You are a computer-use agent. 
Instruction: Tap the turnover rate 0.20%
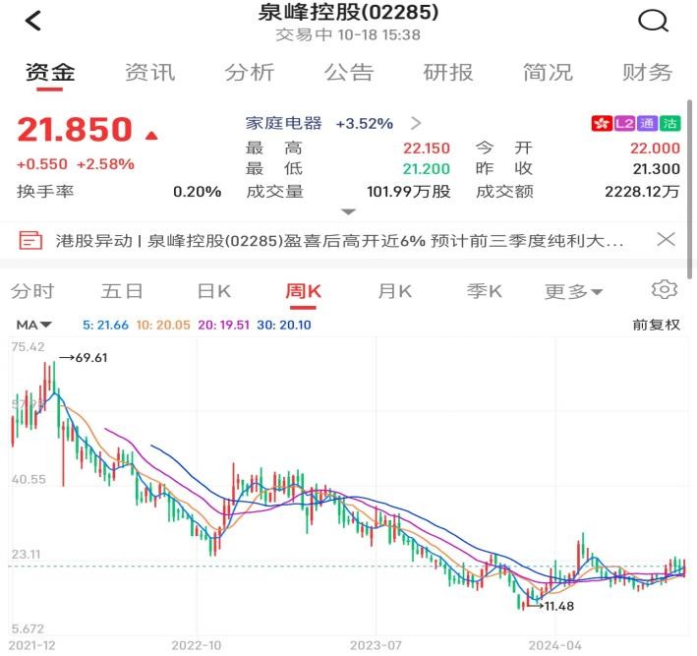tap(198, 192)
